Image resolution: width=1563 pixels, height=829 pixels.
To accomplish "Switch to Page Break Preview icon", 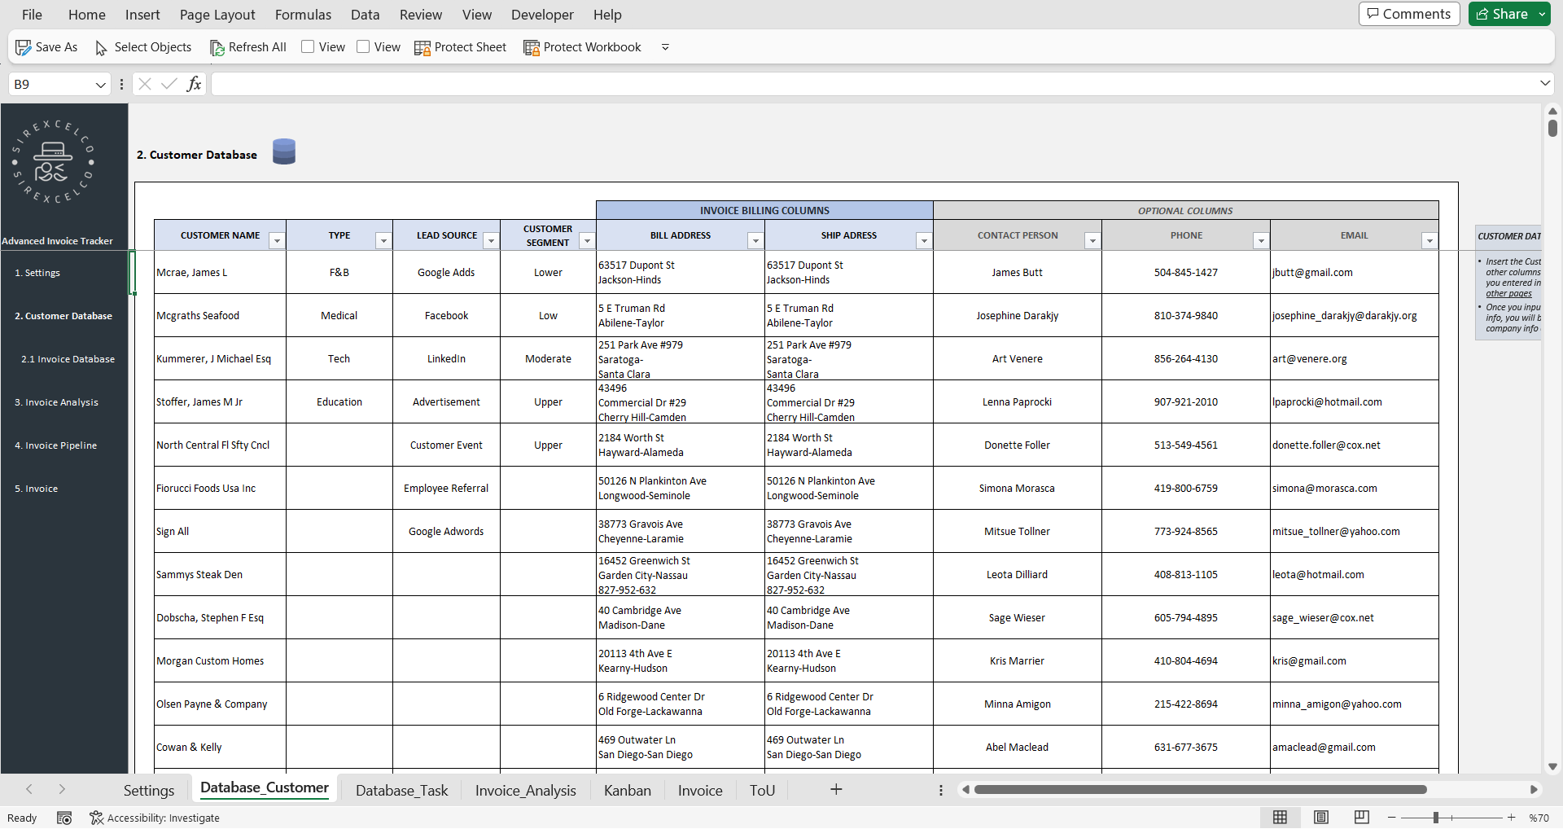I will pyautogui.click(x=1361, y=817).
